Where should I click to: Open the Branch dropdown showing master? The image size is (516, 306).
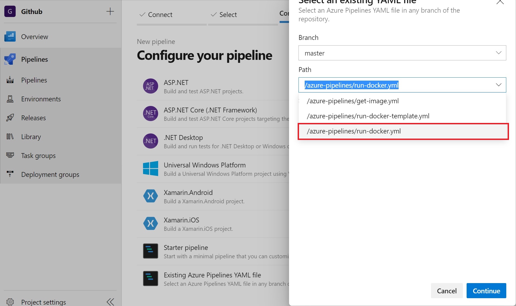pyautogui.click(x=402, y=53)
